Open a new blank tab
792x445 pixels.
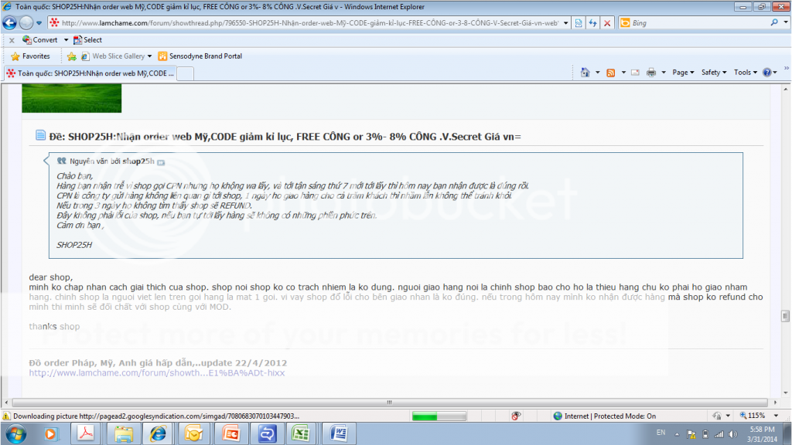(185, 73)
